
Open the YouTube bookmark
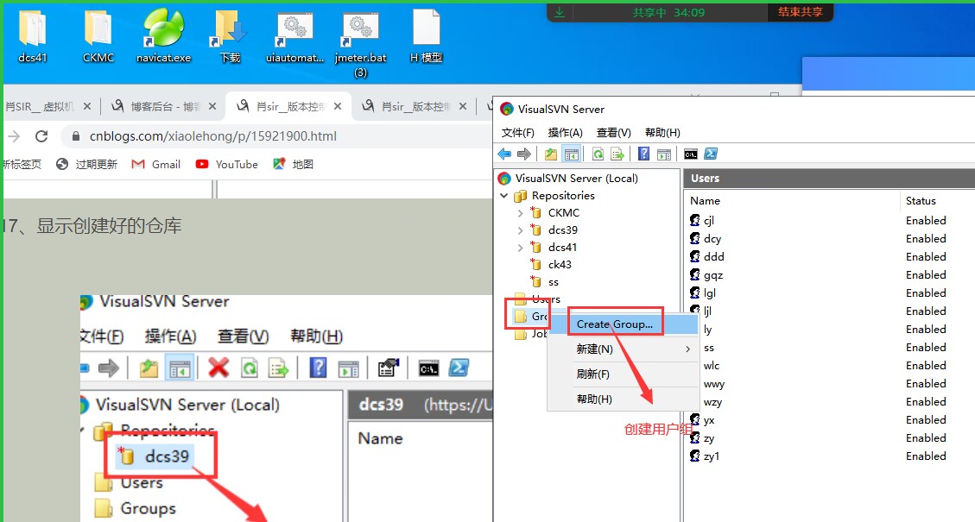226,164
